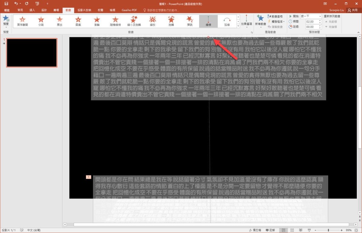The image size is (362, 233).
Task: Click 新增動畫 add animation button
Action: 260,21
